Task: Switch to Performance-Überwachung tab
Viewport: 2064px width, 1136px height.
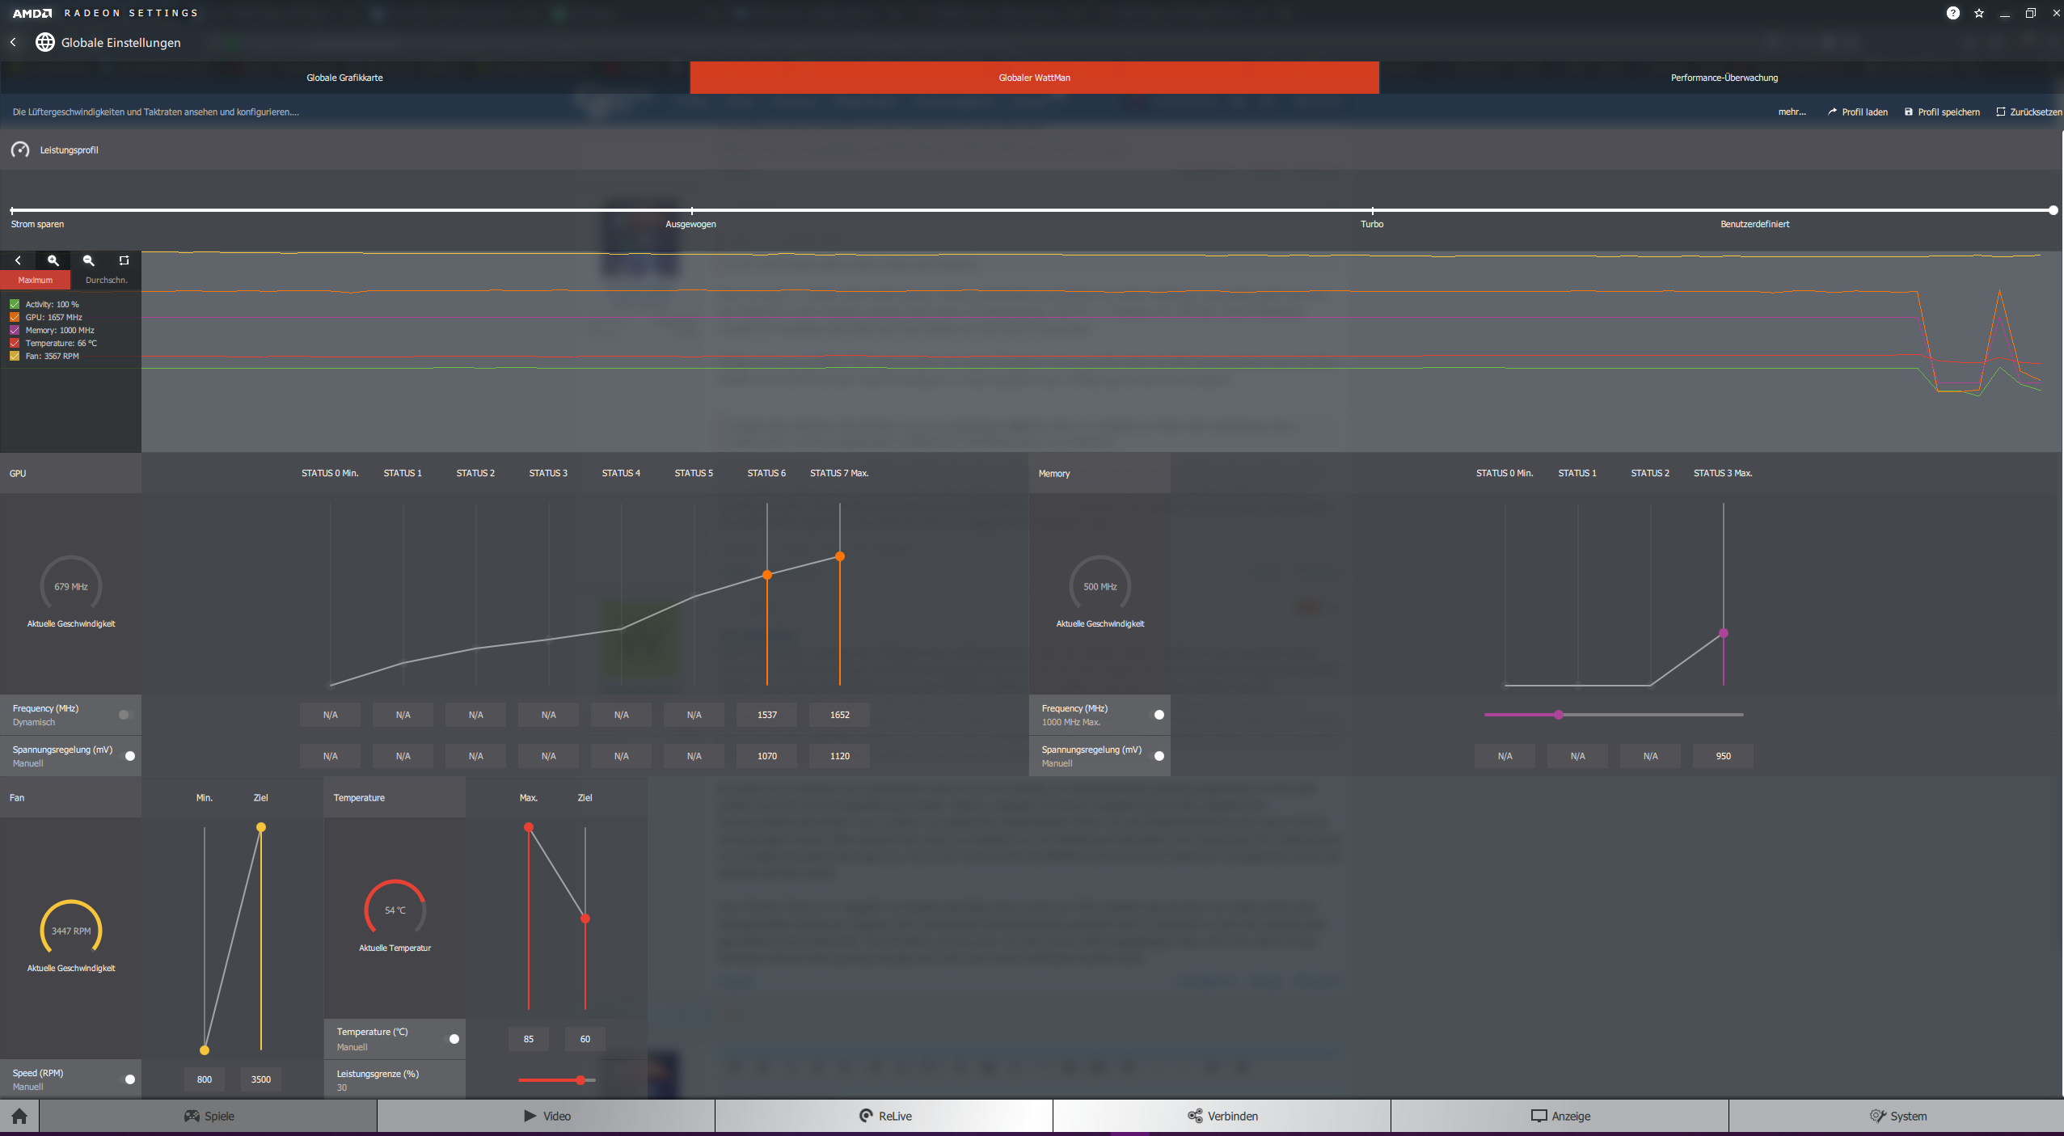Action: coord(1724,78)
